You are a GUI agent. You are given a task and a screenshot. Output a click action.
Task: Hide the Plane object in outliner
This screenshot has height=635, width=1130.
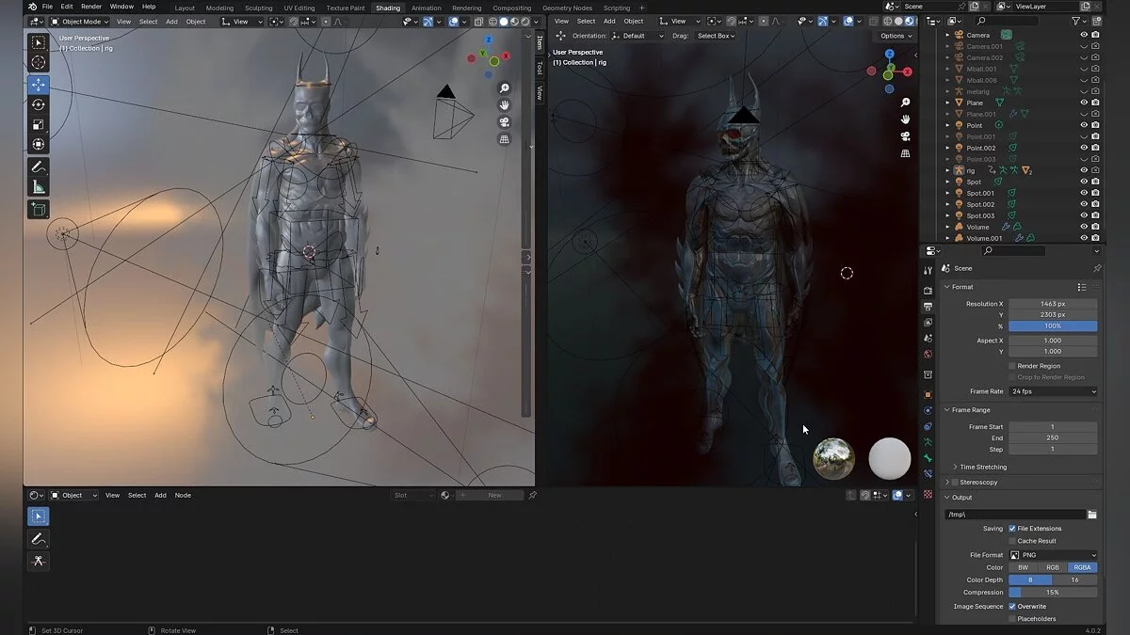coord(1083,103)
